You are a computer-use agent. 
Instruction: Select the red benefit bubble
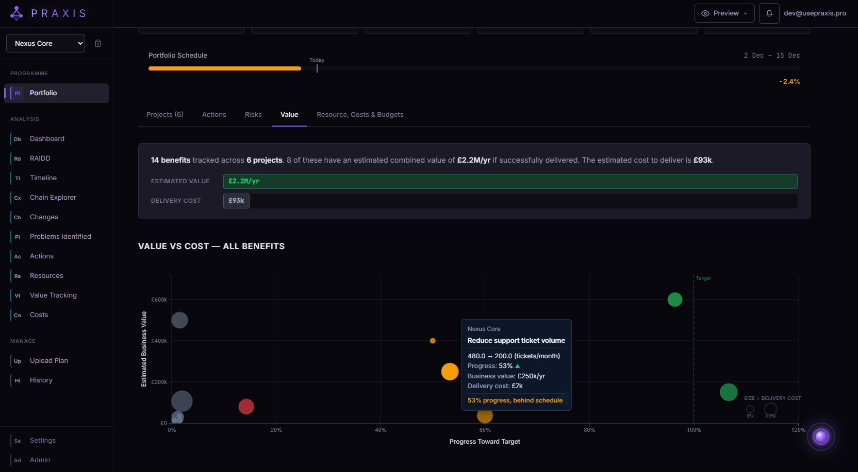(246, 407)
